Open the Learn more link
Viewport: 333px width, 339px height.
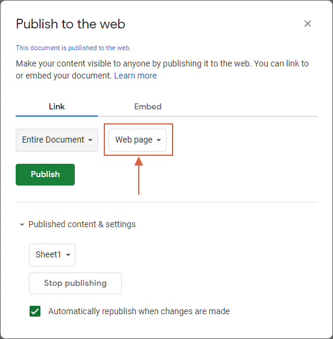pos(135,76)
